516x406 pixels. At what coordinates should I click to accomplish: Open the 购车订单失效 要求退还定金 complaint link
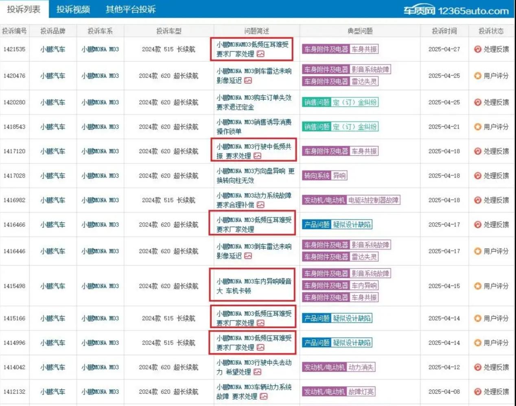click(x=254, y=102)
